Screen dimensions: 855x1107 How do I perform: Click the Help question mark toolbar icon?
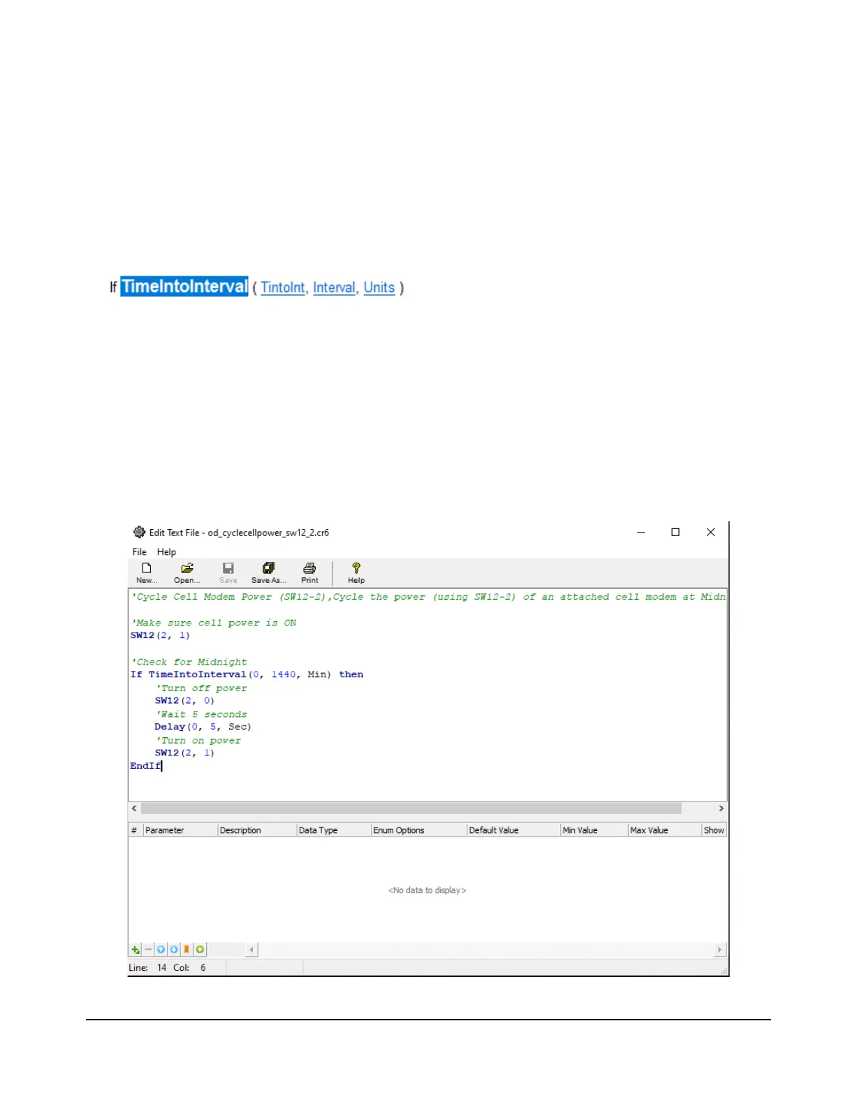[356, 572]
